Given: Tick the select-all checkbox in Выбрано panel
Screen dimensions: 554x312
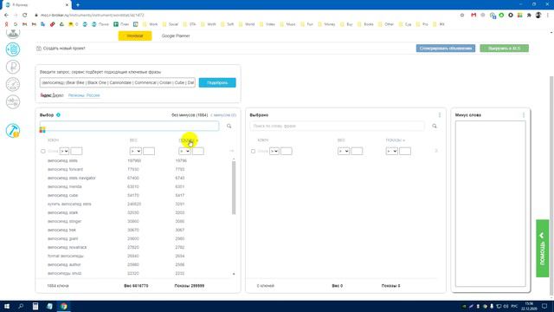Looking at the screenshot, I should (253, 152).
